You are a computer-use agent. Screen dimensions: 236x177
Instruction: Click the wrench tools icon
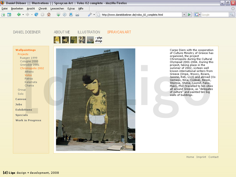[90, 14]
